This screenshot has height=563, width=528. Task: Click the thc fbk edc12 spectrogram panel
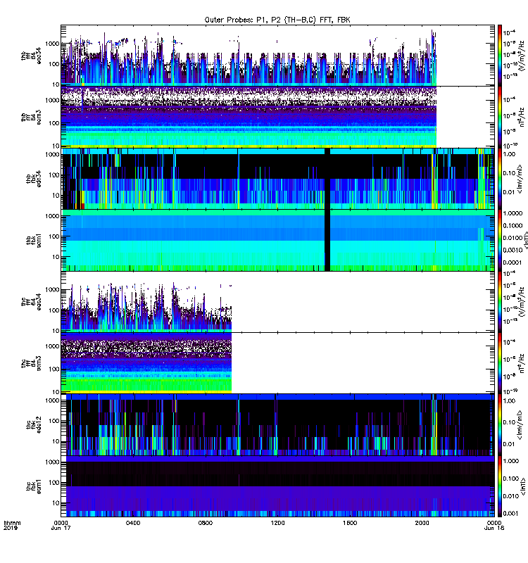[x=277, y=425]
